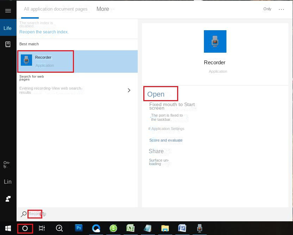Open the notepad-style app icon on taskbar
The height and width of the screenshot is (235, 293).
(148, 228)
